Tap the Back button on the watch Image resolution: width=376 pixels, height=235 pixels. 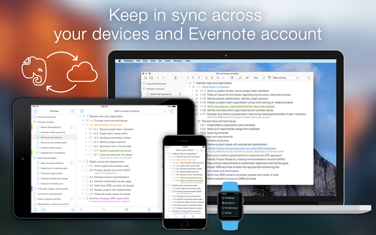(224, 194)
